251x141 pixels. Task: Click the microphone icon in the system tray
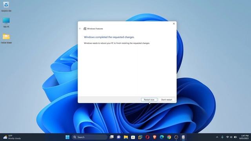222,137
